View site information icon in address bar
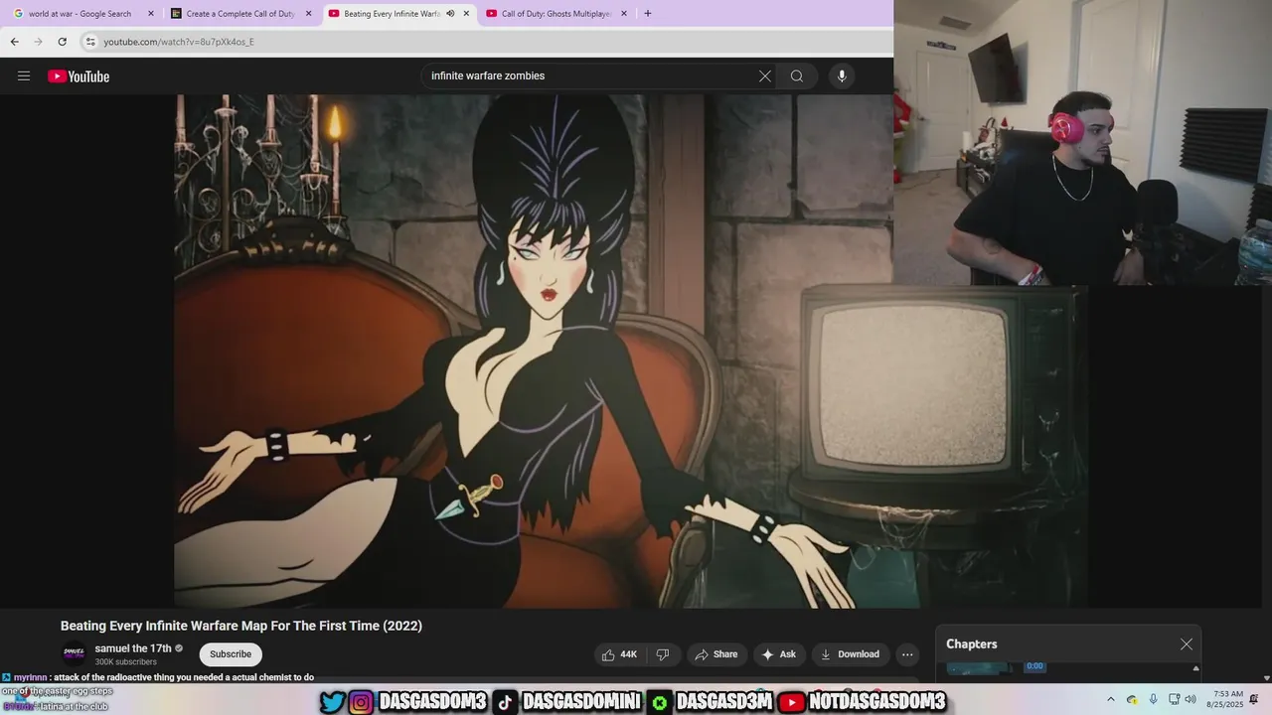Viewport: 1272px width, 715px height. [x=90, y=42]
